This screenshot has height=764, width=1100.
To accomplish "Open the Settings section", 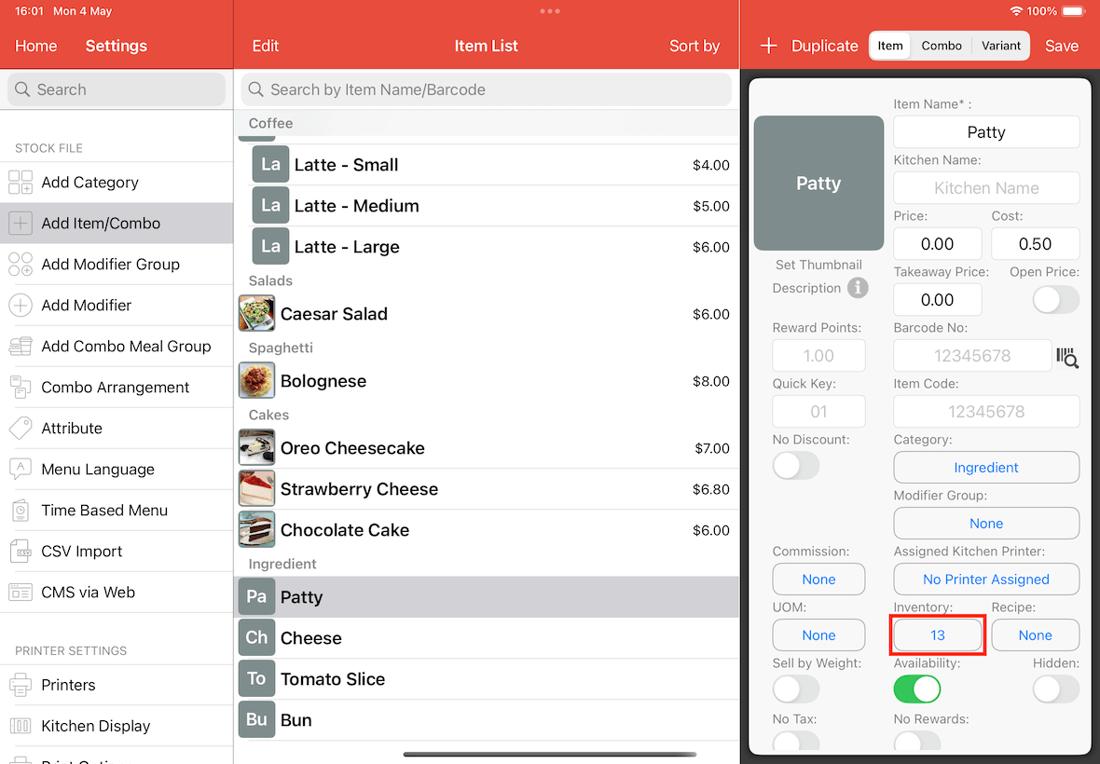I will [117, 46].
